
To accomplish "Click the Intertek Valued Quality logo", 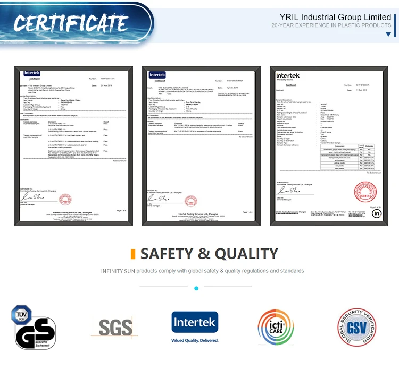I will click(195, 327).
